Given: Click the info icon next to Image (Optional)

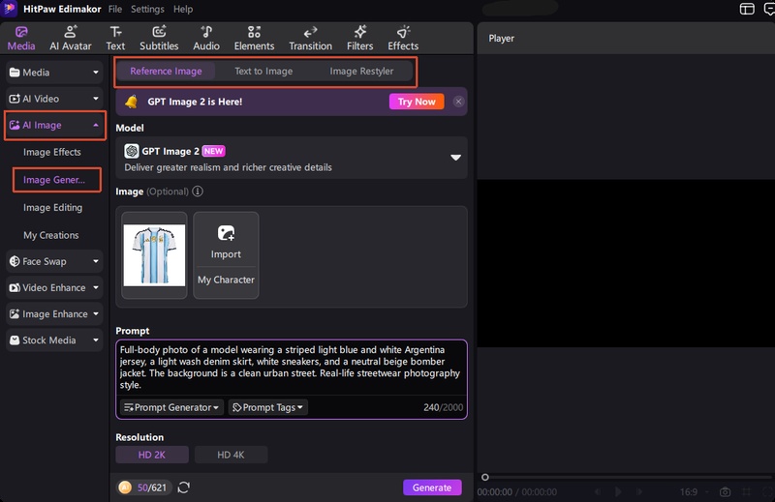Looking at the screenshot, I should click(x=198, y=191).
